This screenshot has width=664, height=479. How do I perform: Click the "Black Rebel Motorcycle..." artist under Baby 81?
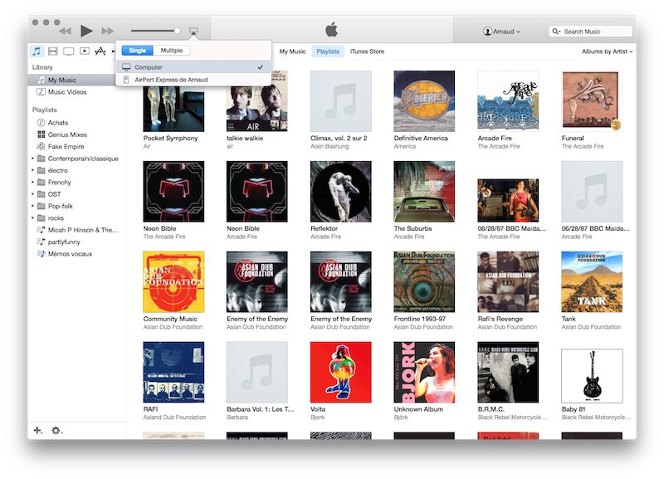[596, 418]
